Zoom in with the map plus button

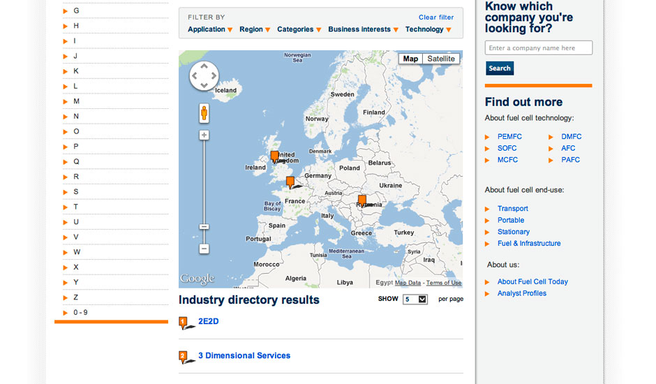pyautogui.click(x=204, y=135)
